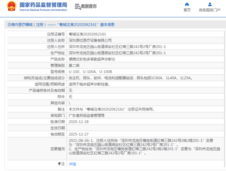The width and height of the screenshot is (226, 171).
Task: Open the 数据查询 search icon
Action: [78, 7]
